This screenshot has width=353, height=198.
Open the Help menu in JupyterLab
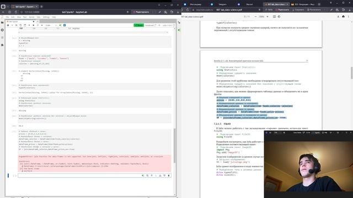pos(54,17)
